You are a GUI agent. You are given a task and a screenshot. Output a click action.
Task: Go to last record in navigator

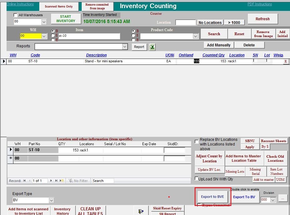pyautogui.click(x=56, y=181)
